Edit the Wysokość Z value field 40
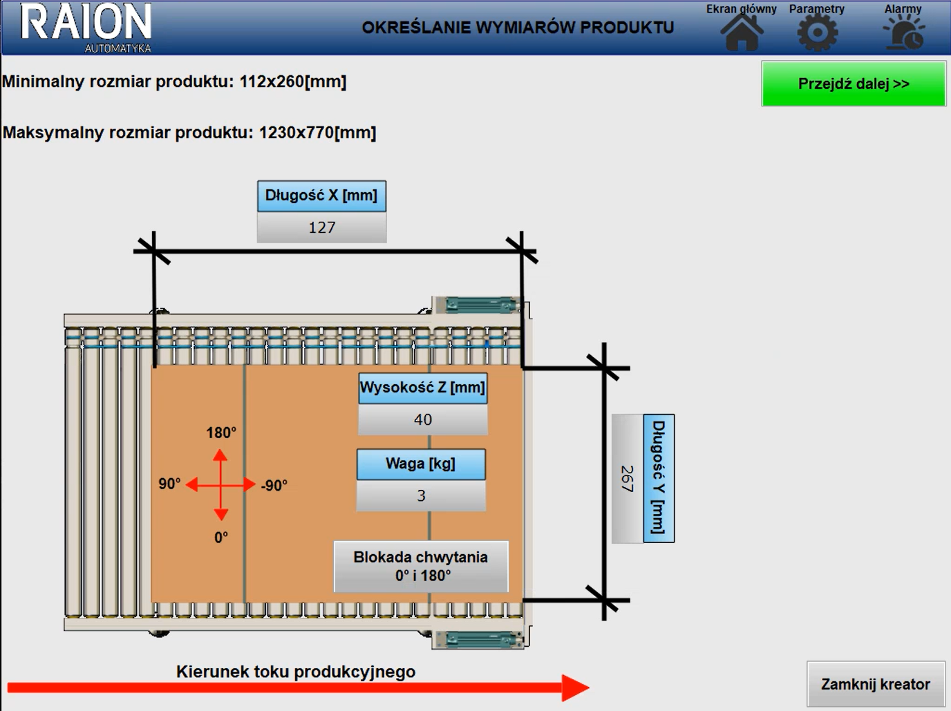The height and width of the screenshot is (711, 951). click(x=422, y=419)
